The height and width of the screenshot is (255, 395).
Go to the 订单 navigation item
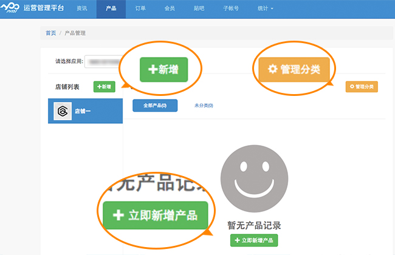140,9
